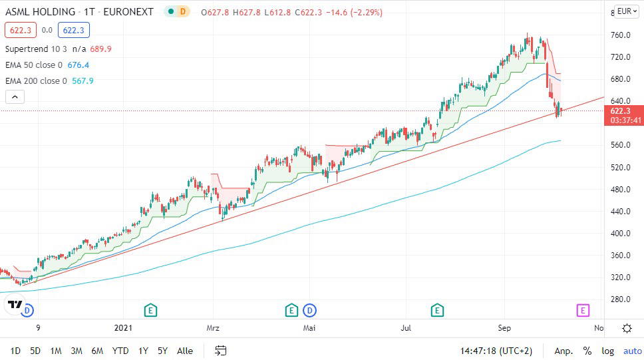Open timezone menu showing 14:47:18 (UTC+2)
The image size is (644, 360).
[x=496, y=351]
